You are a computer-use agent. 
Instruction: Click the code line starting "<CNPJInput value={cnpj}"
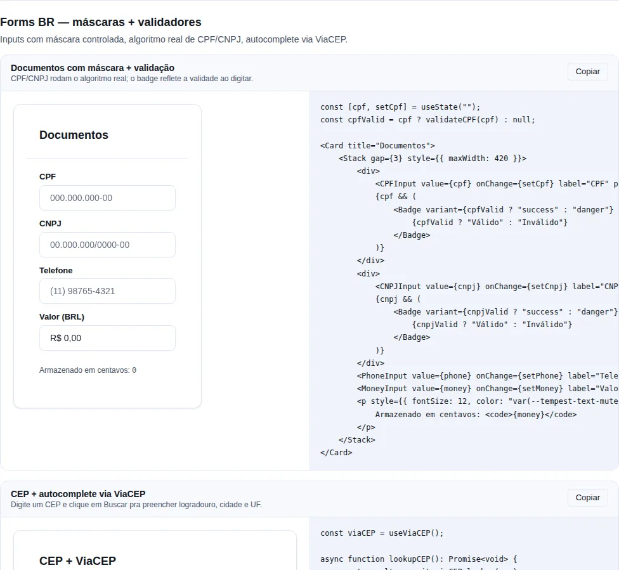click(x=497, y=286)
